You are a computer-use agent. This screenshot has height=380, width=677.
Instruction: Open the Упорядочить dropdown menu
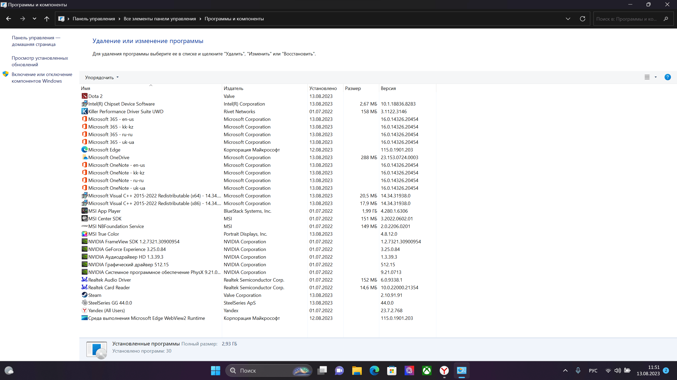coord(102,77)
